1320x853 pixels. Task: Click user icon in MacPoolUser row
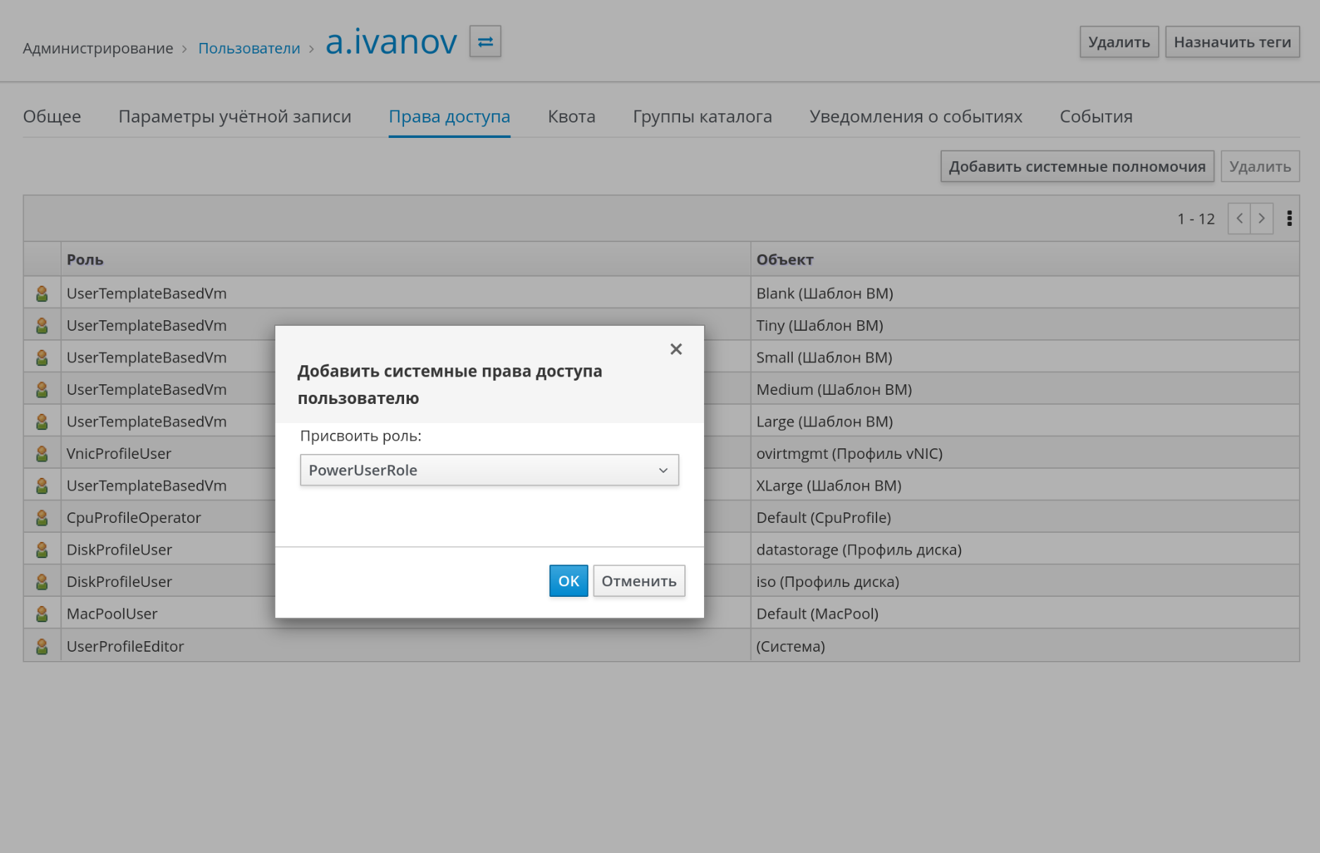42,614
